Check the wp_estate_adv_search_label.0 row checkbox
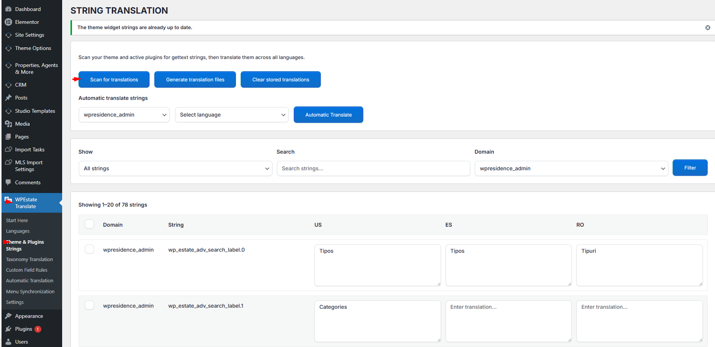This screenshot has width=715, height=347. (89, 249)
